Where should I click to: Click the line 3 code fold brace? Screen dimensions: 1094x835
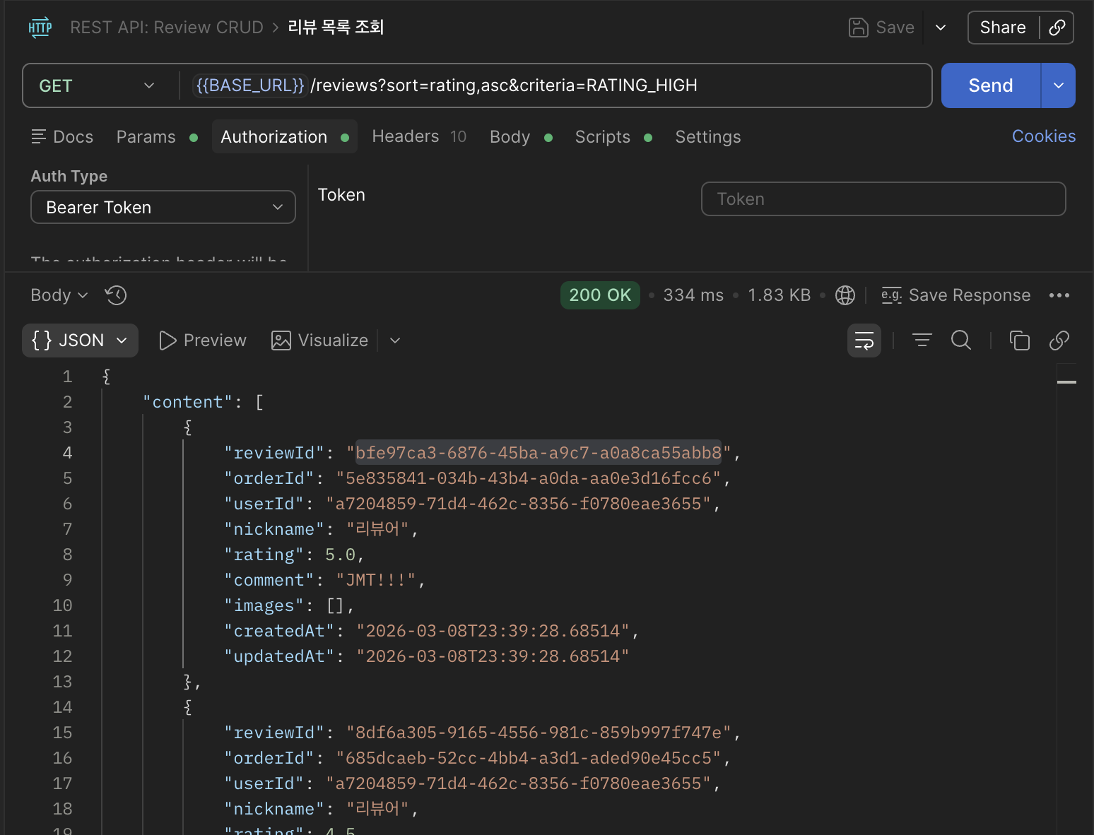coord(187,427)
